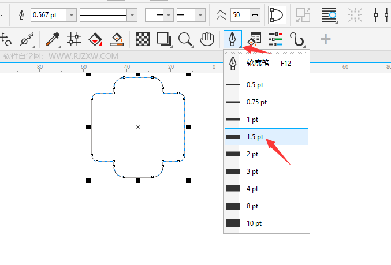The width and height of the screenshot is (391, 265).
Task: Open the Edit Fill dialog icon
Action: (x=254, y=39)
